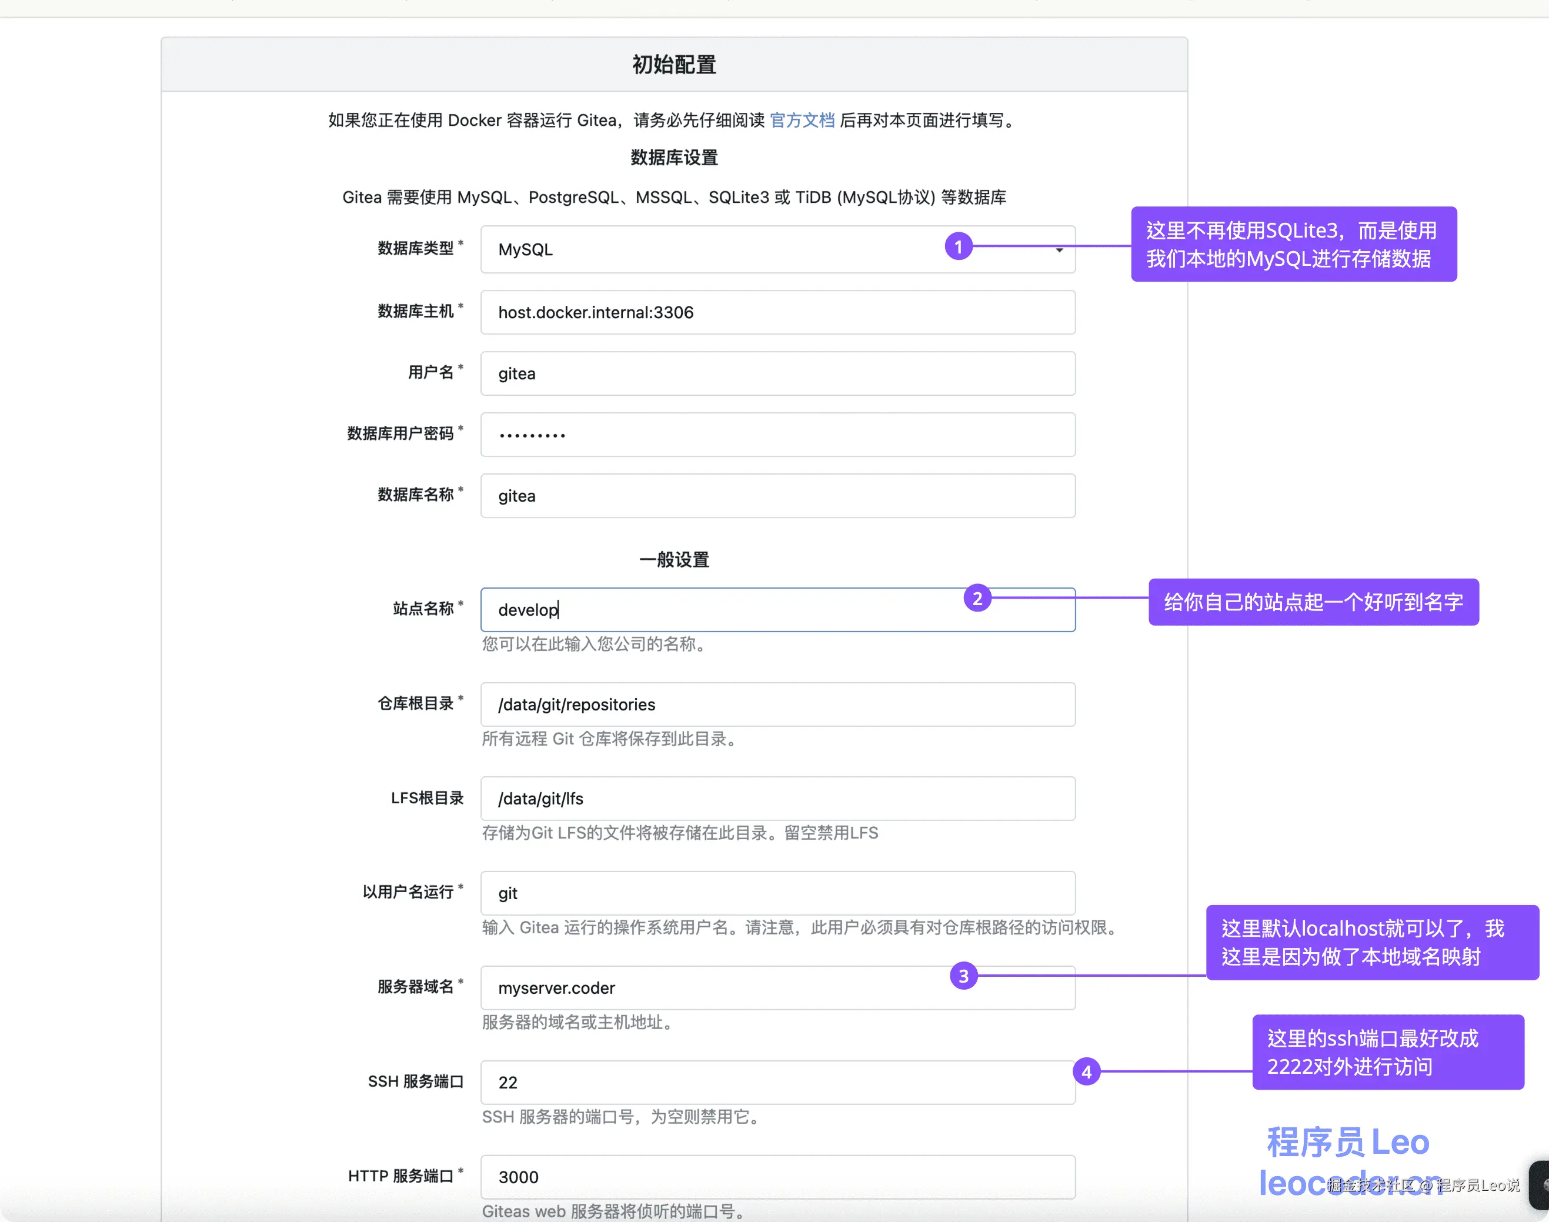Click the purple ssh端口 2222 callout

1387,1053
